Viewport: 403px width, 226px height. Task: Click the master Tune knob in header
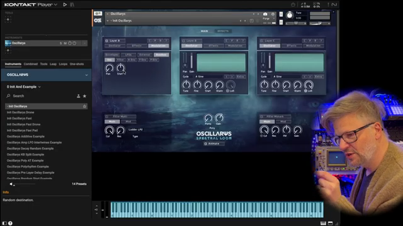click(x=290, y=15)
